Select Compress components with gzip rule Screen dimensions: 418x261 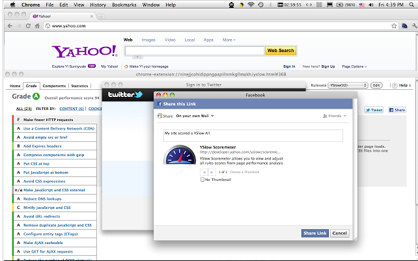tap(55, 155)
